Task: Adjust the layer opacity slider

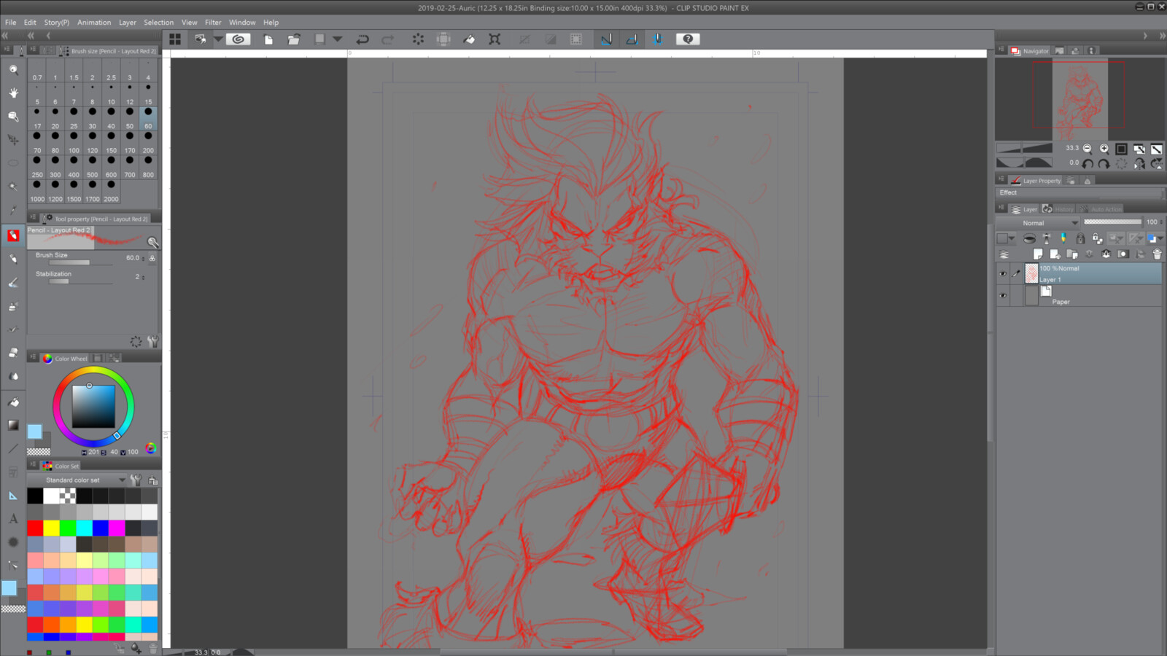Action: pos(1112,222)
